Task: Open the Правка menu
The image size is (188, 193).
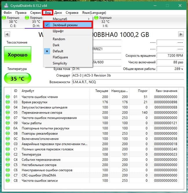Action: click(x=21, y=13)
